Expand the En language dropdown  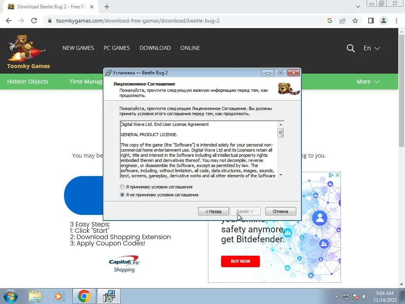point(372,48)
